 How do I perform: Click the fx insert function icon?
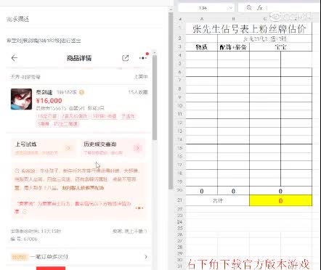click(260, 8)
